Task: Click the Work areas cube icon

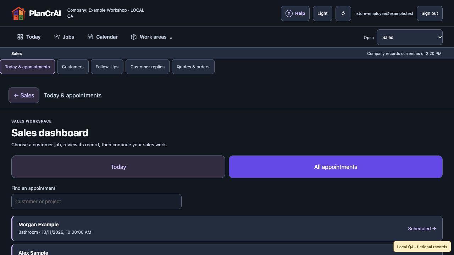Action: [134, 37]
